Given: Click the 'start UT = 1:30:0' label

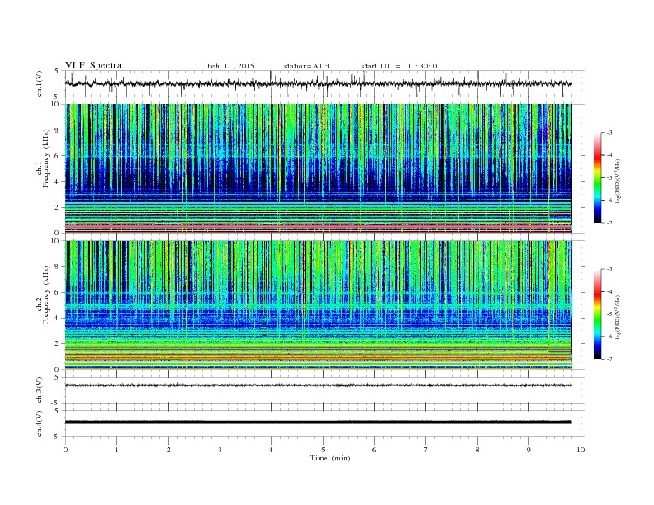Looking at the screenshot, I should pyautogui.click(x=399, y=66).
